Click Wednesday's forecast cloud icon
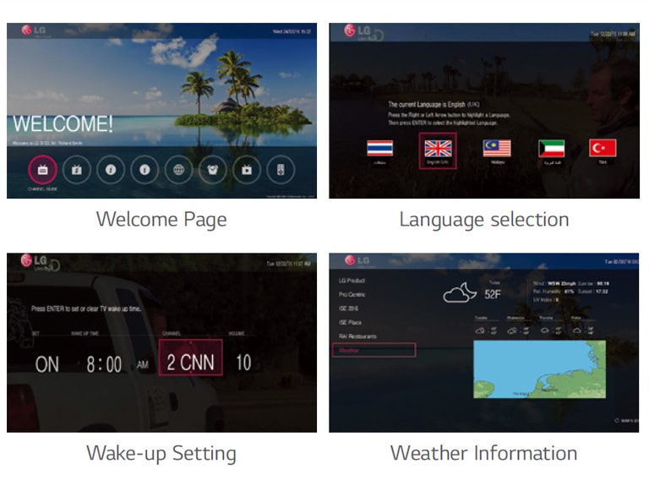This screenshot has height=480, width=649. click(512, 330)
